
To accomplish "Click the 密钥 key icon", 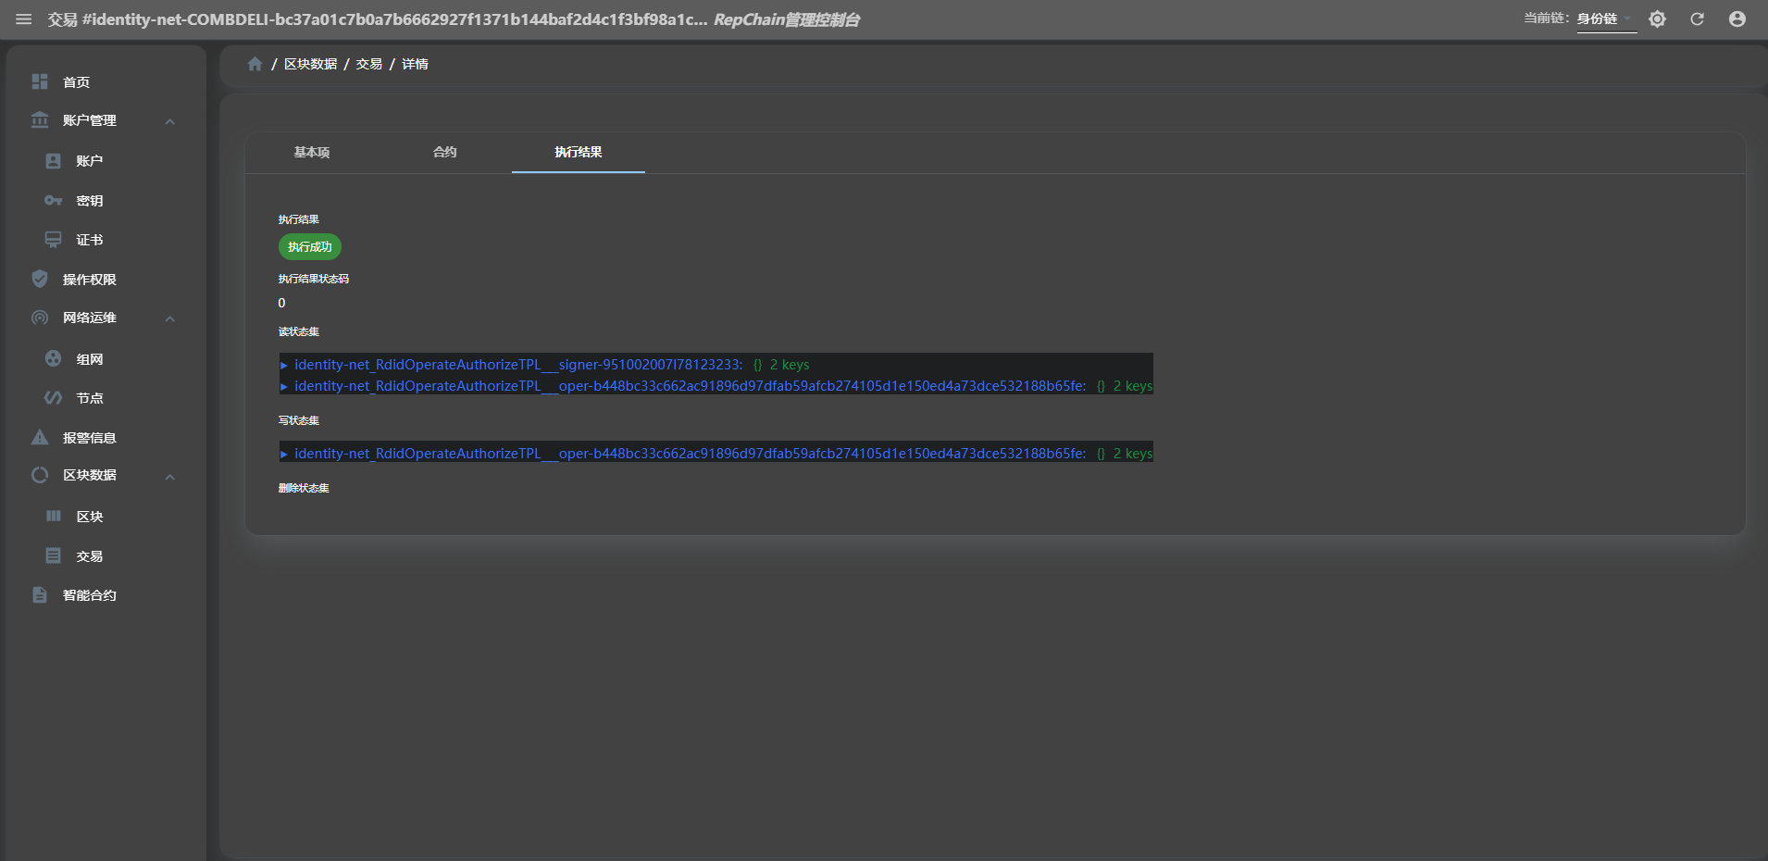I will (54, 200).
